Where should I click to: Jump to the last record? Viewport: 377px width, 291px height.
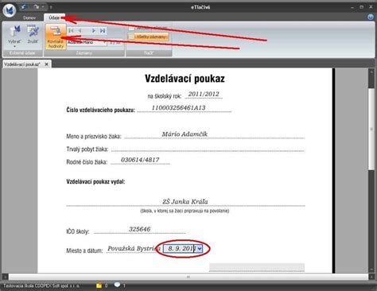[x=103, y=31]
